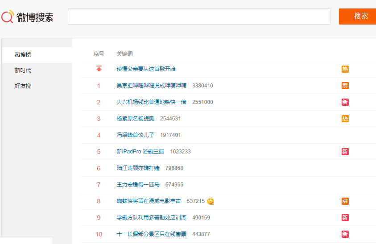Image resolution: width=376 pixels, height=244 pixels.
Task: Open the 王力宏稳得一匹马 topic
Action: [138, 185]
